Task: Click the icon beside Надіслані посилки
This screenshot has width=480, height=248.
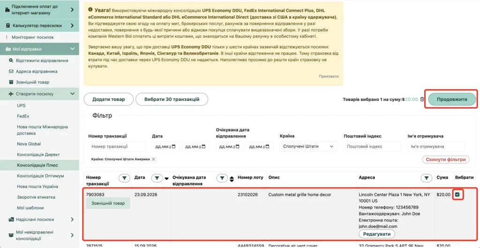Action: (11, 219)
